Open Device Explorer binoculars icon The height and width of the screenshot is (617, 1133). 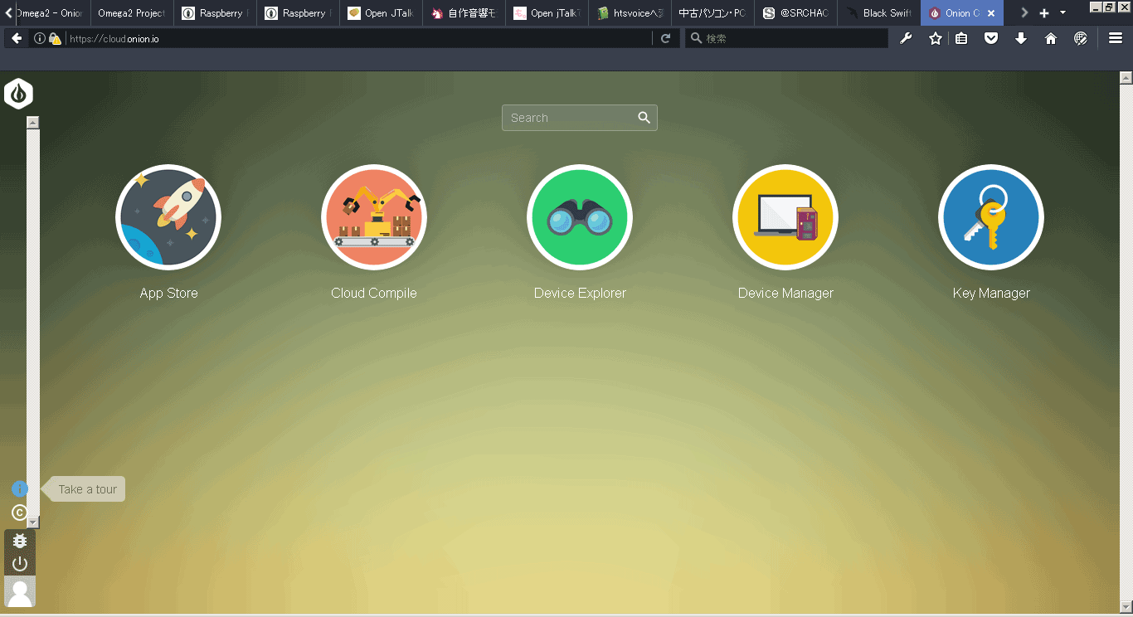pos(580,217)
